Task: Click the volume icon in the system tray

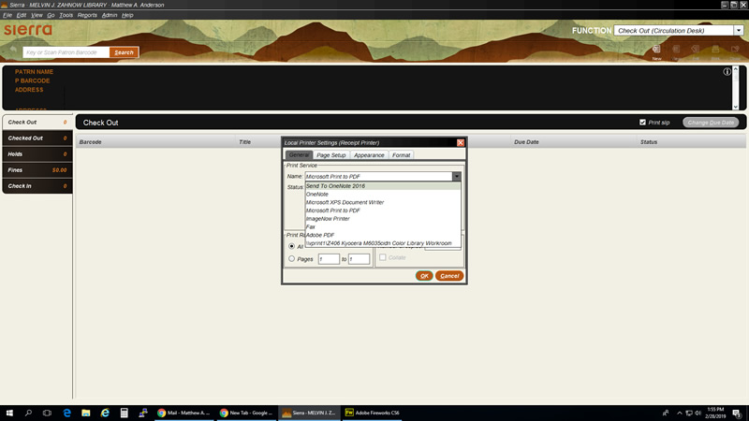Action: [x=698, y=413]
